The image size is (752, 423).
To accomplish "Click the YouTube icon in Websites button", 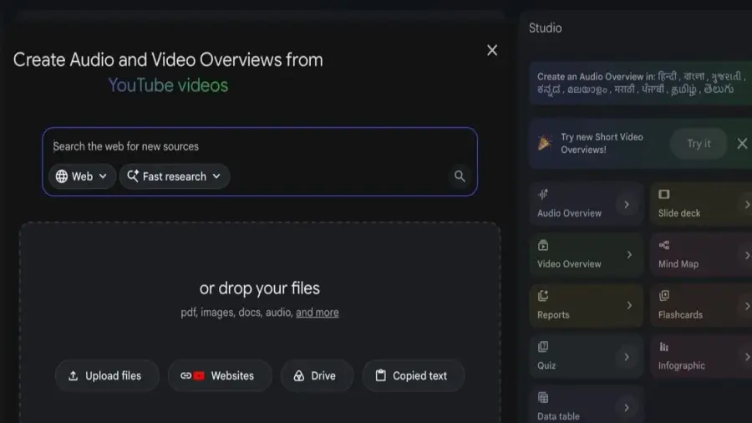I will coord(199,375).
